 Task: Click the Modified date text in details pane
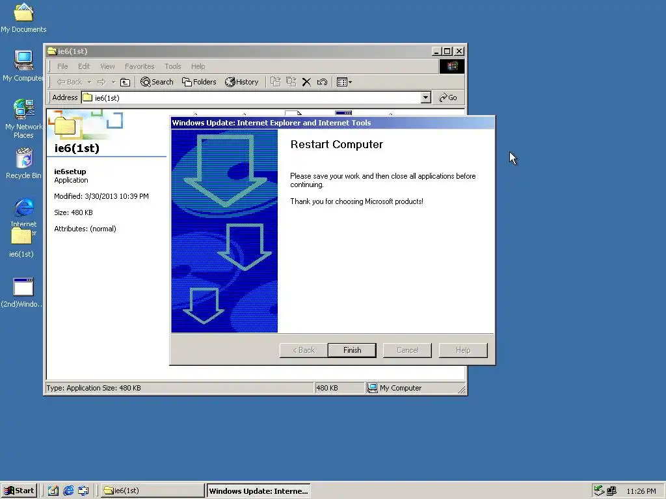tap(101, 196)
